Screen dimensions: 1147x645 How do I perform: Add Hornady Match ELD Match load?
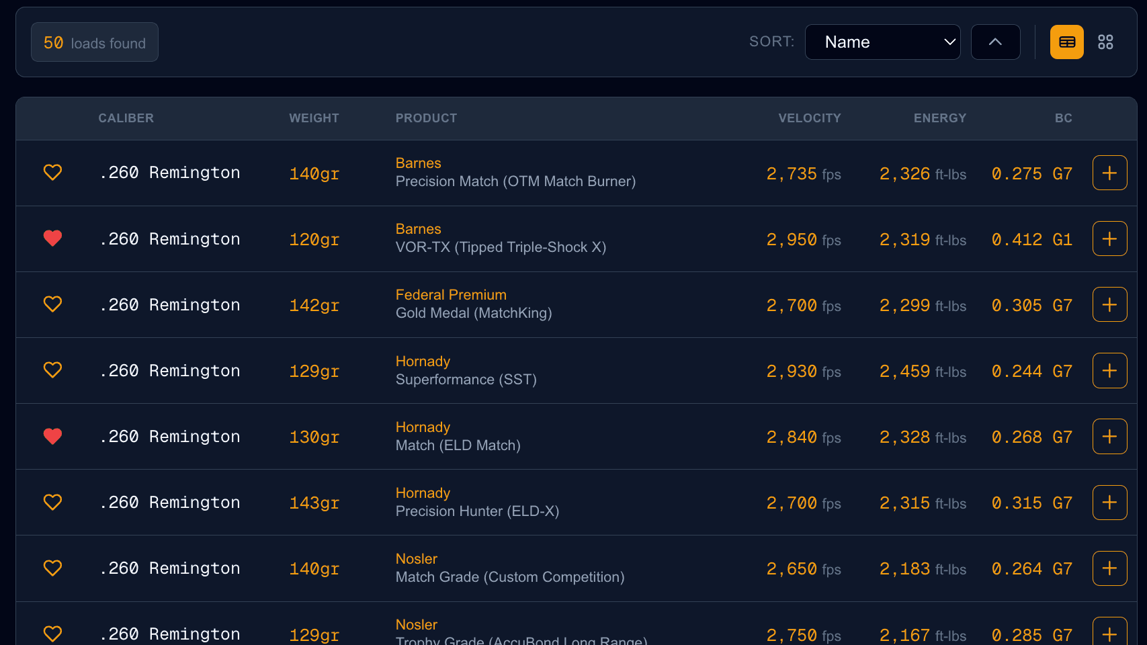click(x=1109, y=437)
